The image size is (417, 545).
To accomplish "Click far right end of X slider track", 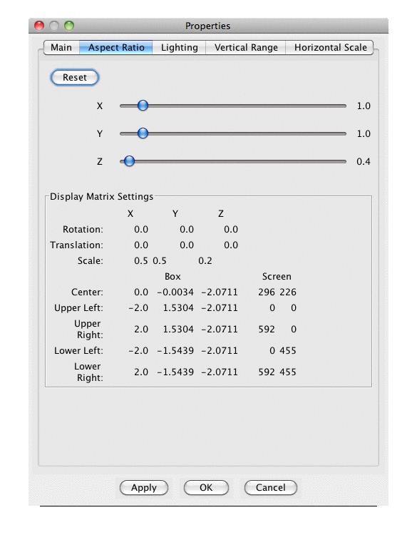I will pyautogui.click(x=344, y=106).
